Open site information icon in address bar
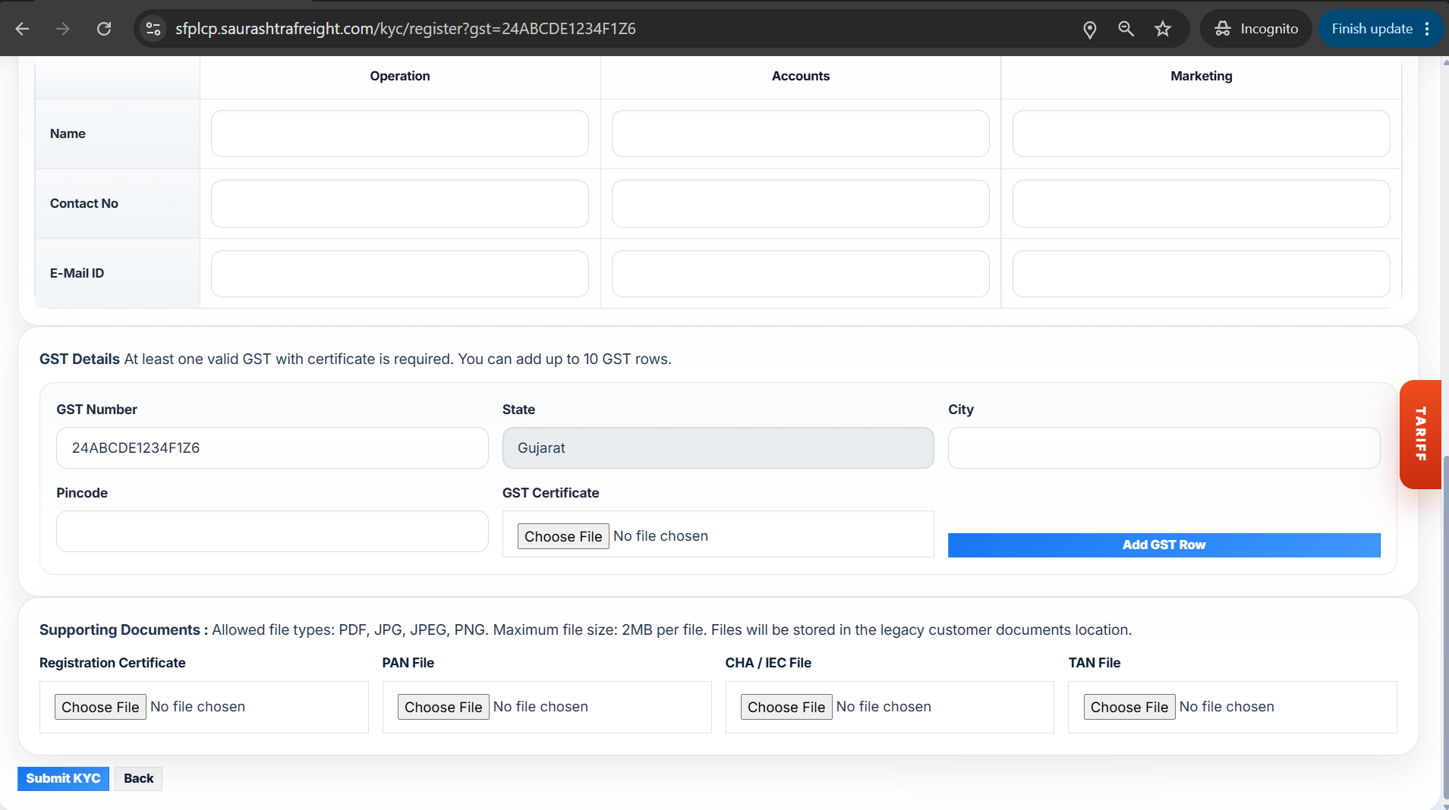 click(153, 29)
